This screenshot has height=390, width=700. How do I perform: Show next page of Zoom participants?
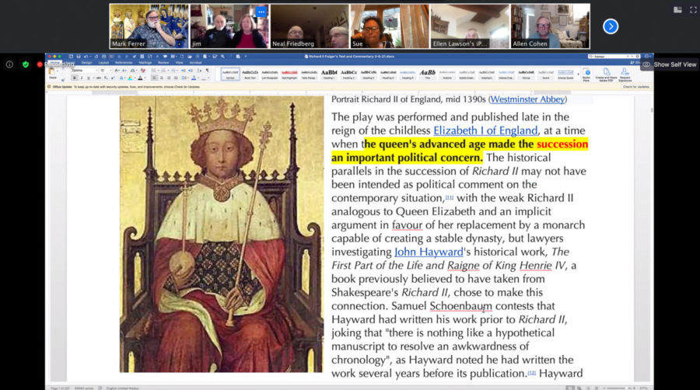coord(611,26)
